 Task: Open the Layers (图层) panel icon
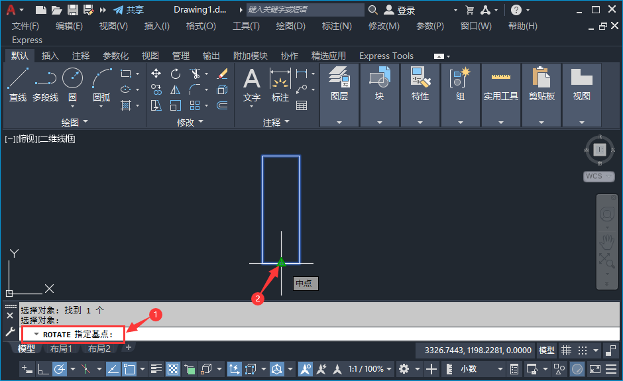339,83
